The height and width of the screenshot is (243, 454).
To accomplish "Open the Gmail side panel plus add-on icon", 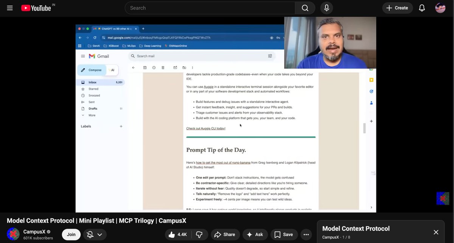I will (x=372, y=121).
